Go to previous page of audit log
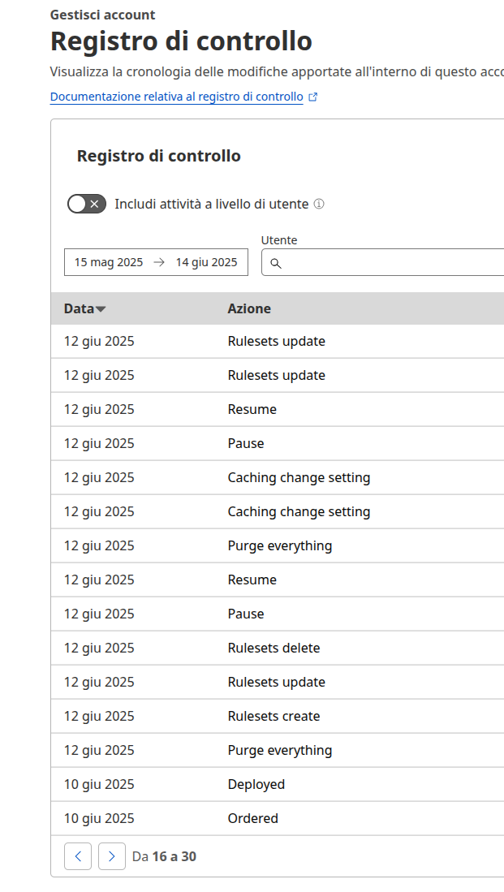The image size is (504, 892). [78, 856]
